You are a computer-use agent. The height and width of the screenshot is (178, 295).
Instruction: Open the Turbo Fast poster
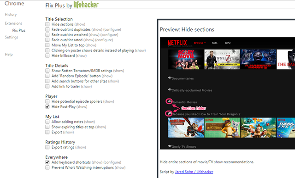click(x=286, y=128)
